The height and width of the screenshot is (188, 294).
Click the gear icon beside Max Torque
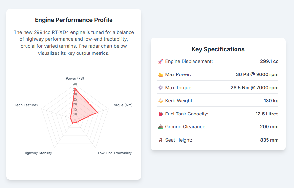161,88
